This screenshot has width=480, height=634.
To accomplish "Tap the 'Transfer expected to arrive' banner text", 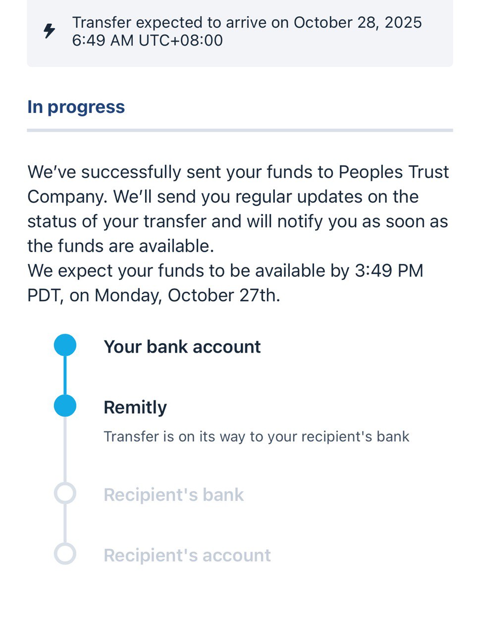I will pos(247,22).
